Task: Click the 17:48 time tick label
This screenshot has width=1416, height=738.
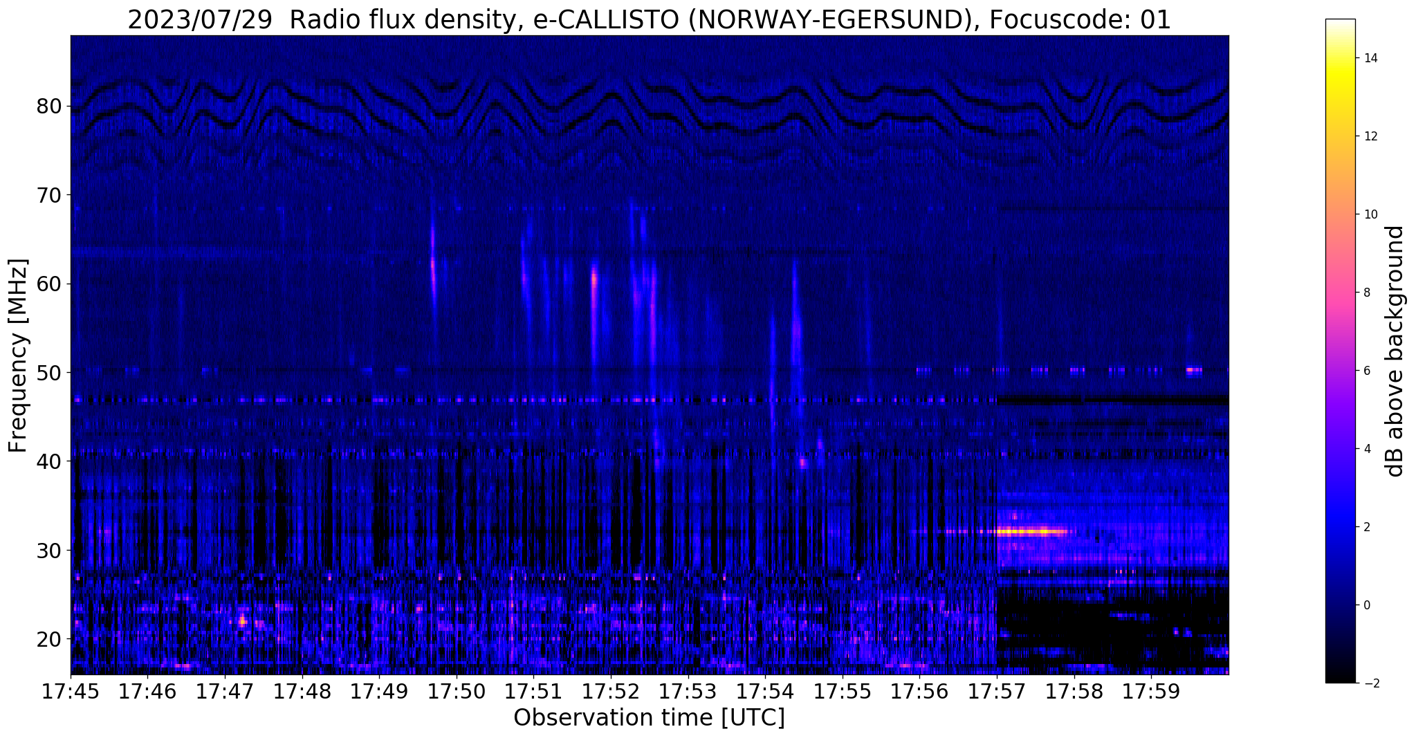Action: click(x=302, y=692)
